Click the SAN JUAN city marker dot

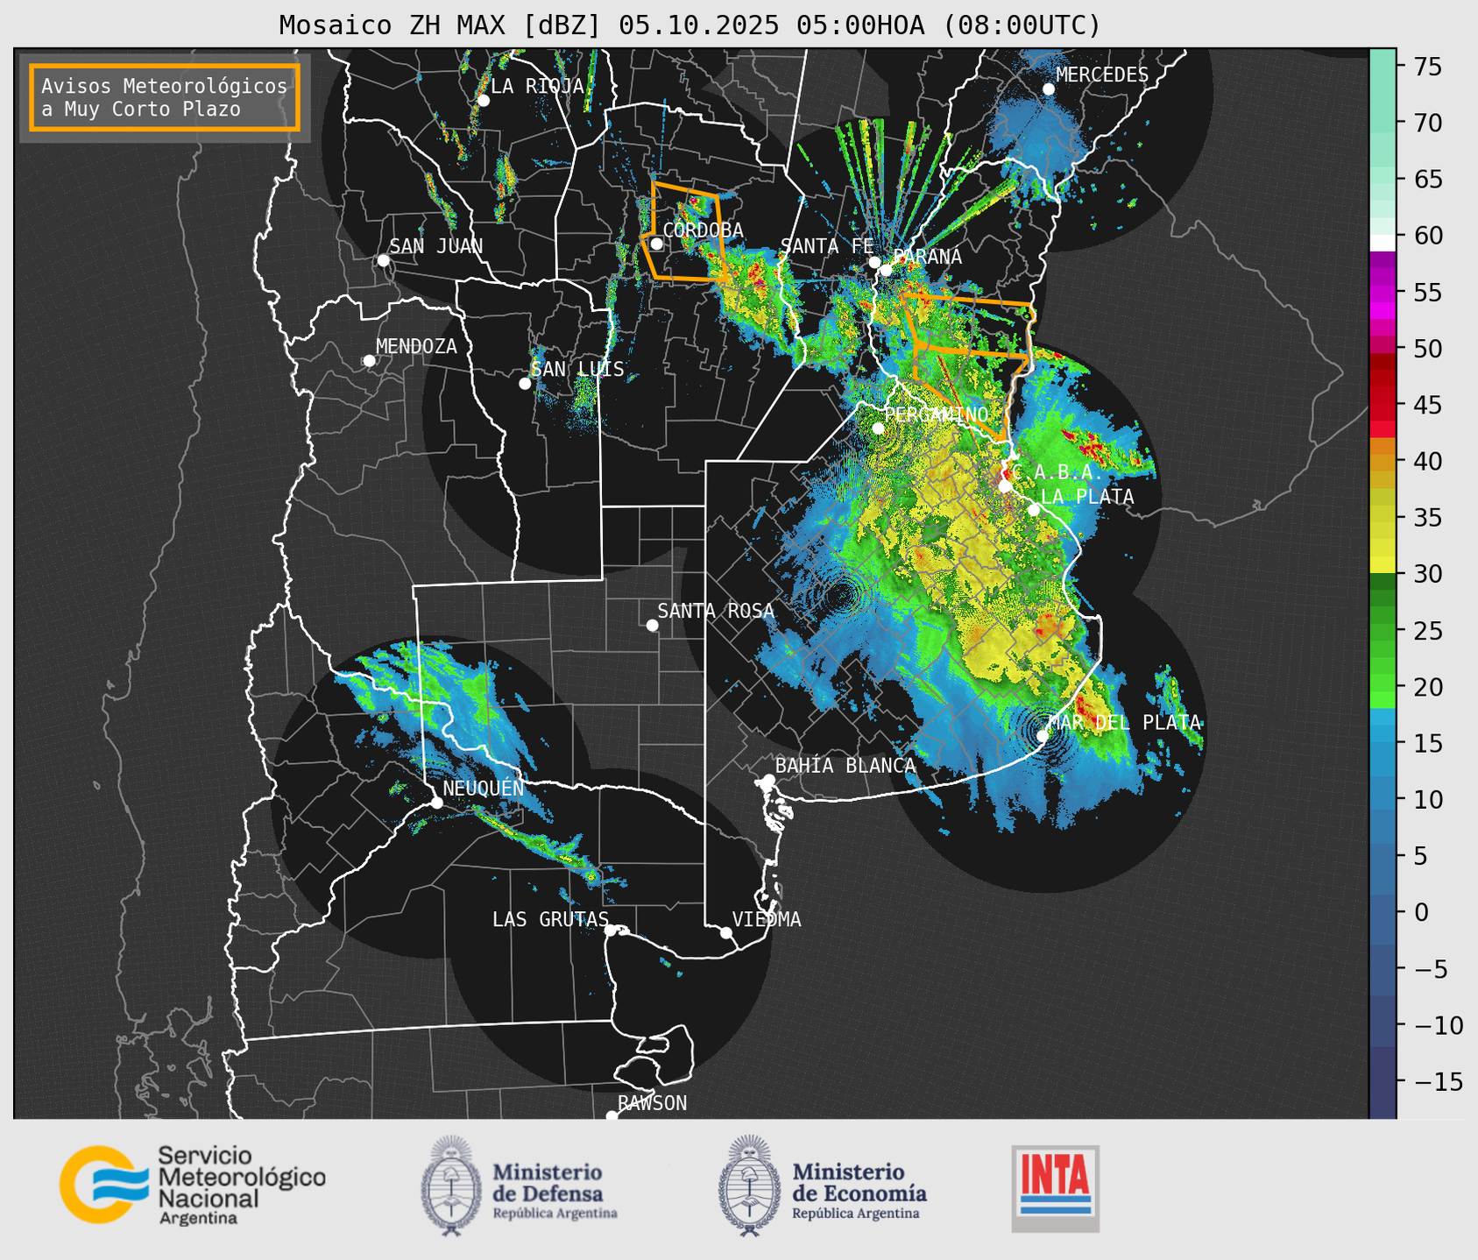(x=383, y=260)
